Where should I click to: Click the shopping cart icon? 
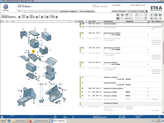pyautogui.click(x=146, y=18)
